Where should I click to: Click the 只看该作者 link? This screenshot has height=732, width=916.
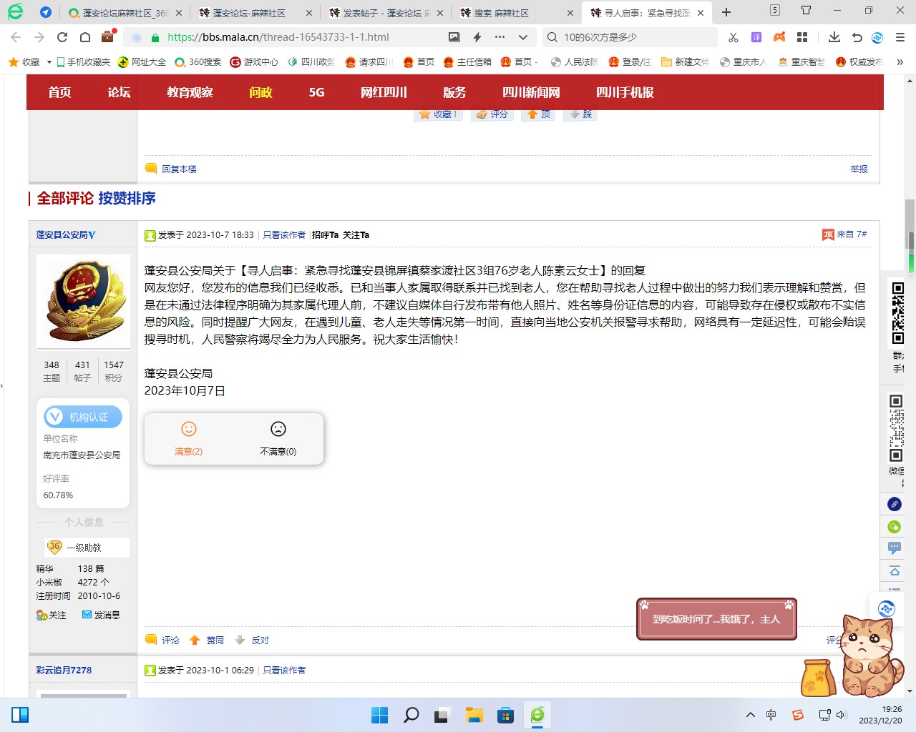(284, 234)
